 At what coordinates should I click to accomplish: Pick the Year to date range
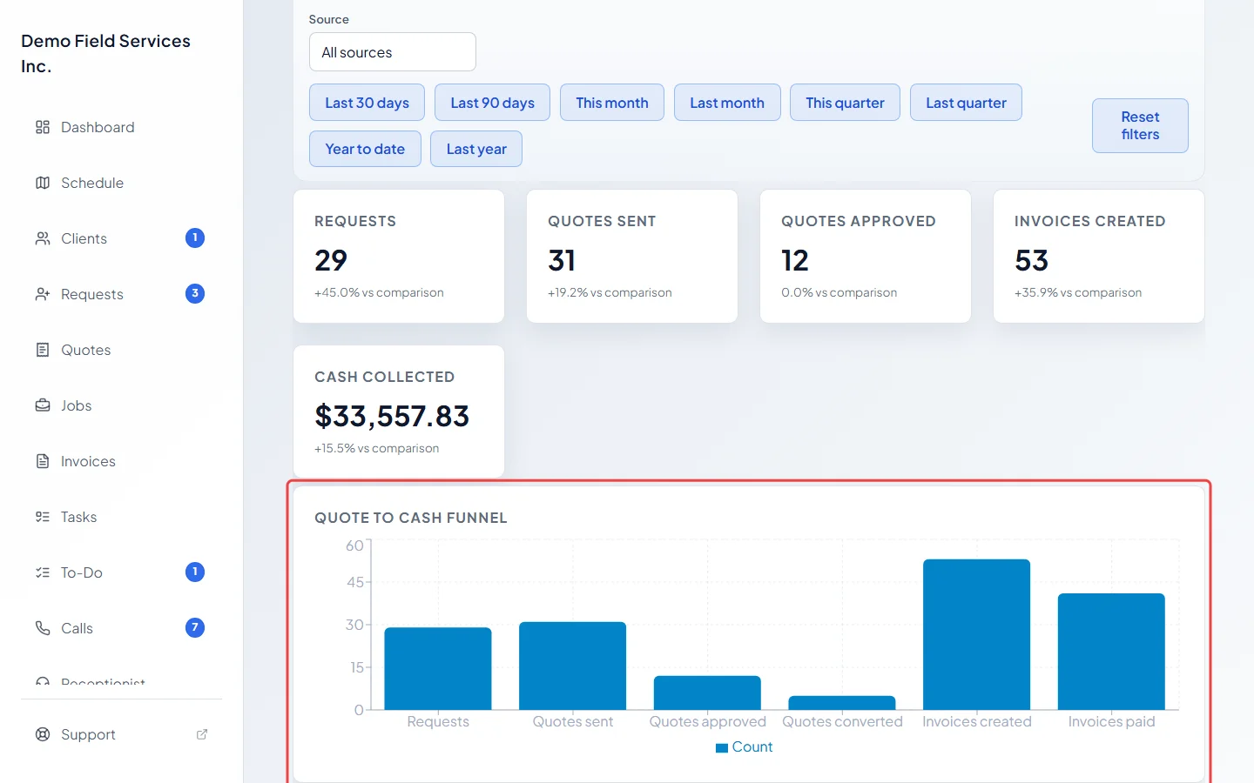[365, 149]
